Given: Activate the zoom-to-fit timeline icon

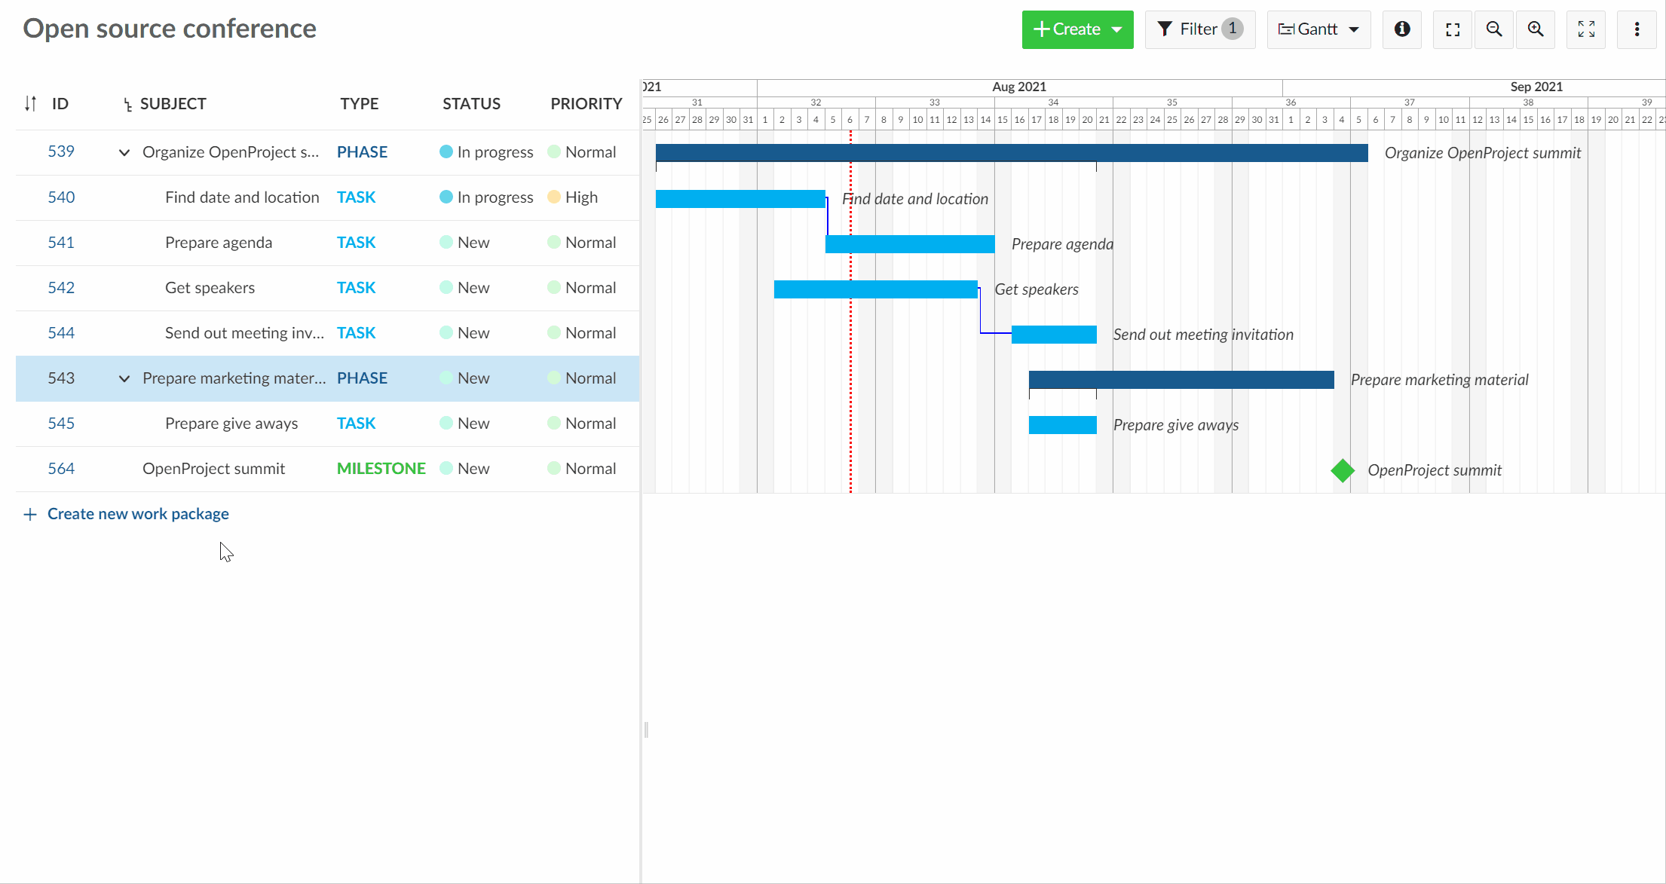Looking at the screenshot, I should [1452, 29].
